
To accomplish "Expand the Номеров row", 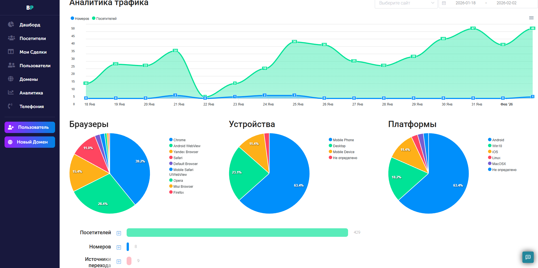I will (119, 247).
